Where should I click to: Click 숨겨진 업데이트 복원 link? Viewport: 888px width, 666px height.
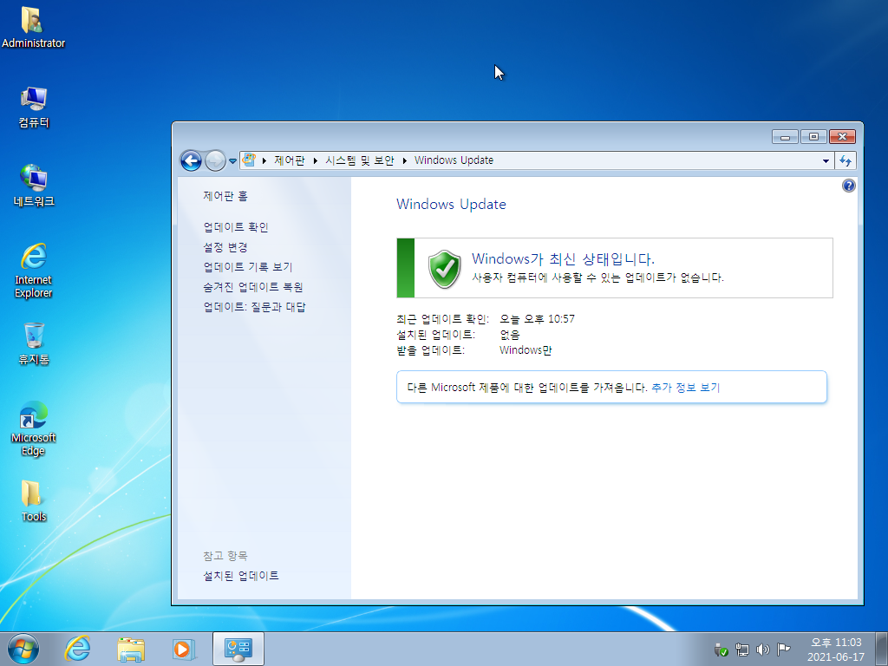pos(253,287)
